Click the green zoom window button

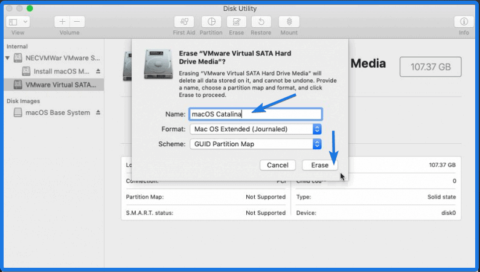pyautogui.click(x=30, y=8)
